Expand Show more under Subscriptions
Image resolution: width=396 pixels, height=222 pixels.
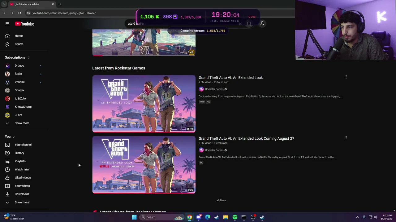[x=24, y=123]
